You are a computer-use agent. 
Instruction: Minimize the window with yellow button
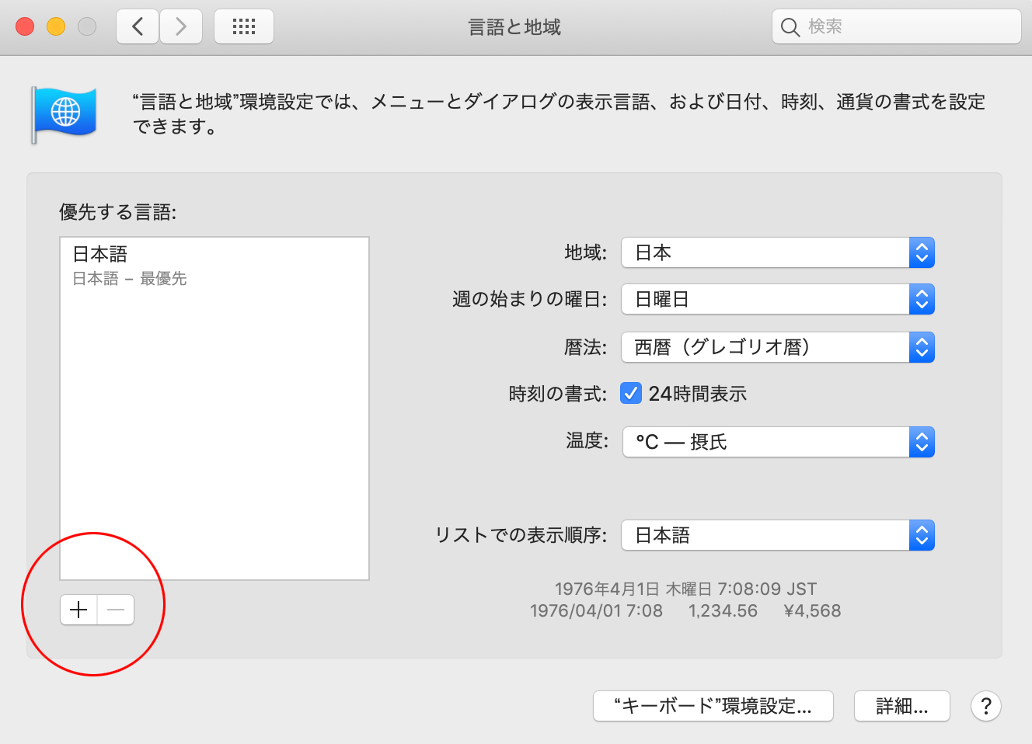click(x=56, y=27)
